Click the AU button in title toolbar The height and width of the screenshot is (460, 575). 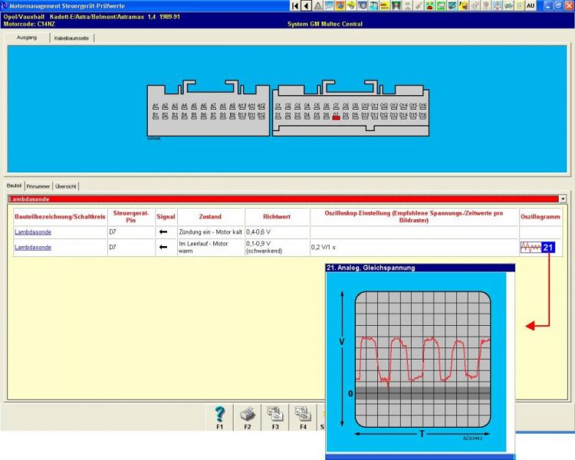(x=531, y=5)
